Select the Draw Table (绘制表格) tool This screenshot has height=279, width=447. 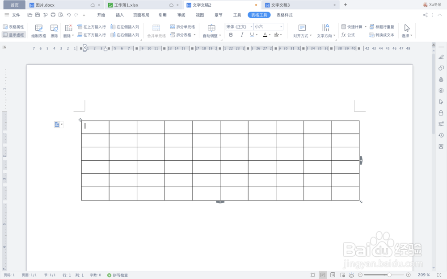[40, 30]
